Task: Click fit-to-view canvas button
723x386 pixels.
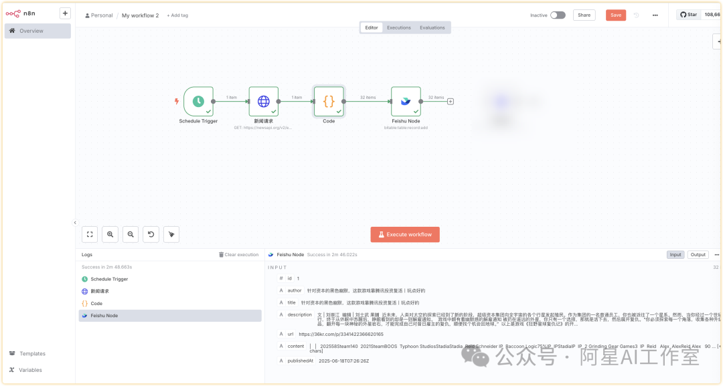Action: [x=90, y=234]
